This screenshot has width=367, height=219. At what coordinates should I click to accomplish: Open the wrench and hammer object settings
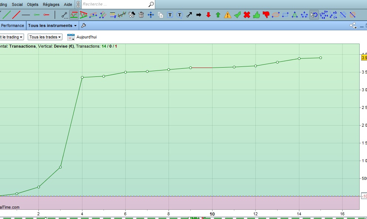coord(132,15)
